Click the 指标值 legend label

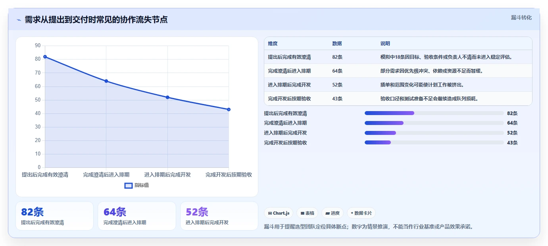coord(142,185)
